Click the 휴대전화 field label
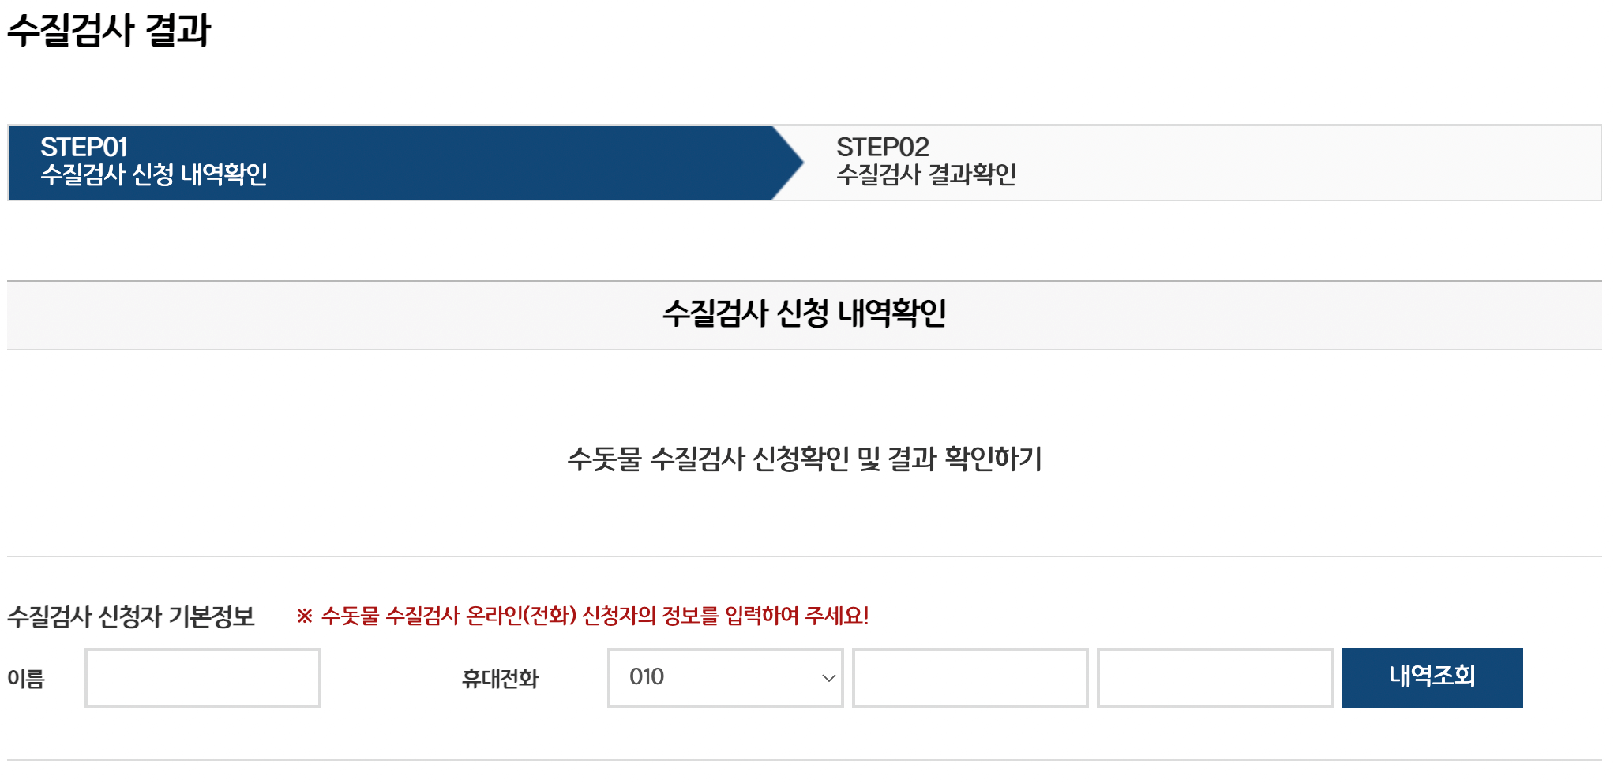 (500, 677)
